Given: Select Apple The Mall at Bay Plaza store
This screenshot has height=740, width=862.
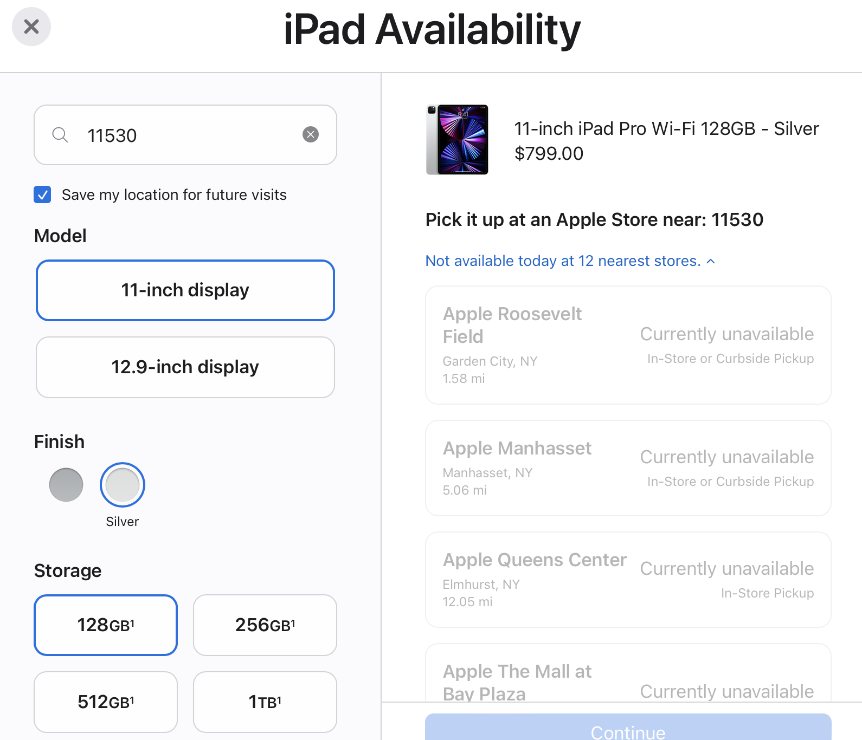Looking at the screenshot, I should (x=628, y=673).
